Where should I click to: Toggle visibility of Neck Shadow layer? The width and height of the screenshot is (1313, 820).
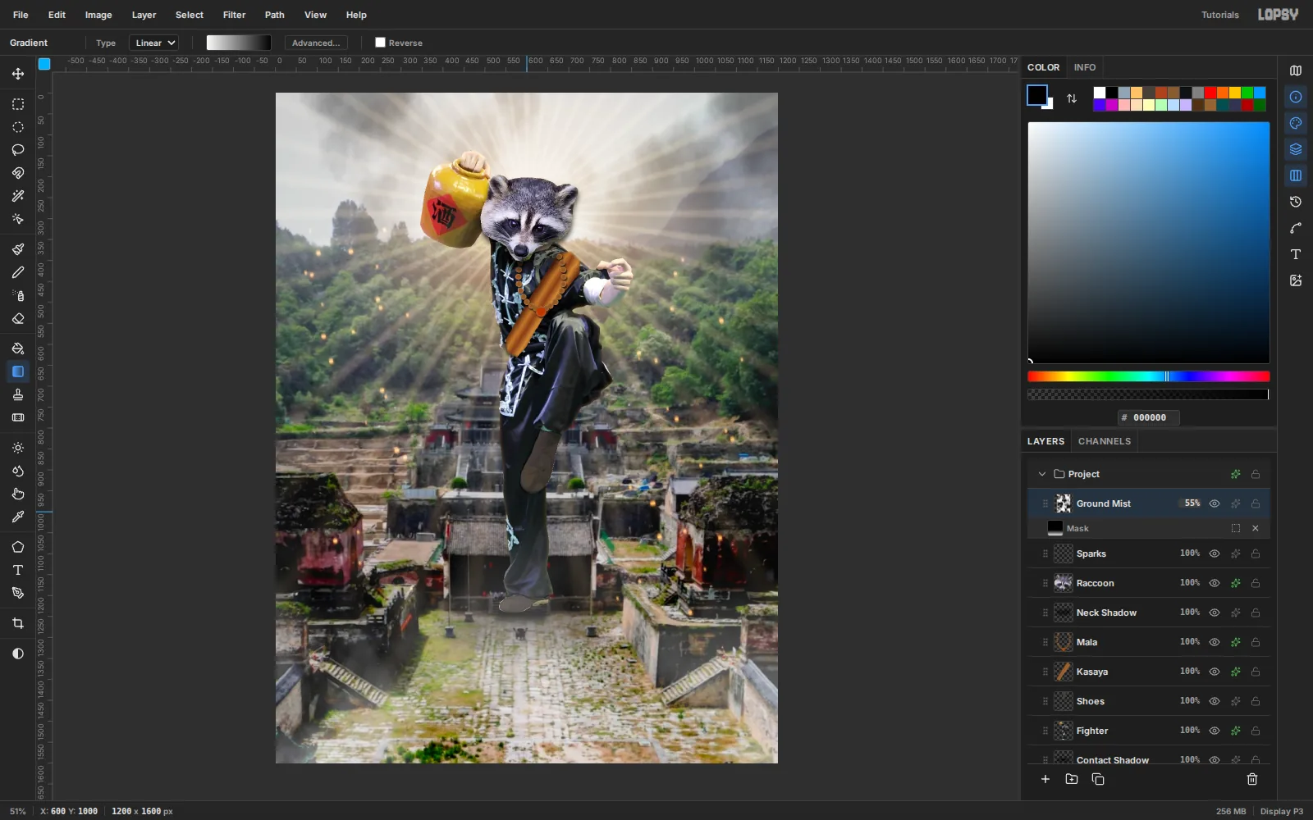click(x=1215, y=613)
